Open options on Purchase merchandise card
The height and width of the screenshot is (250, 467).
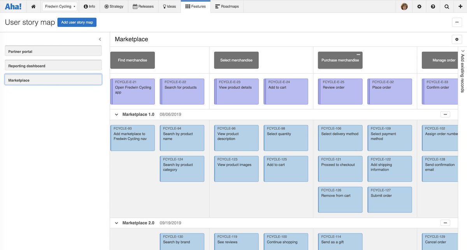(358, 55)
